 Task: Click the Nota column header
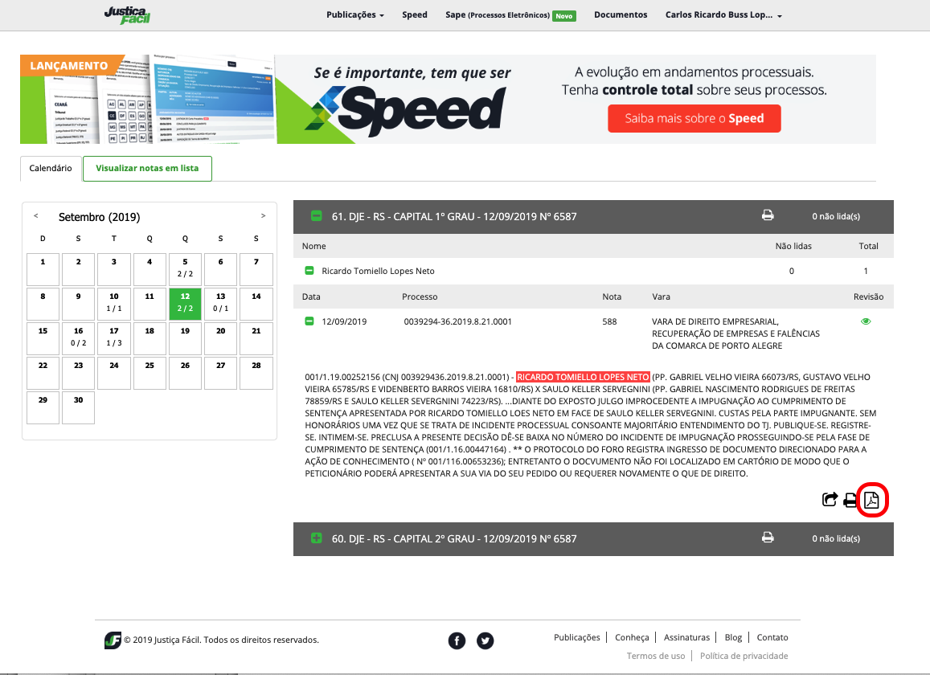(612, 297)
